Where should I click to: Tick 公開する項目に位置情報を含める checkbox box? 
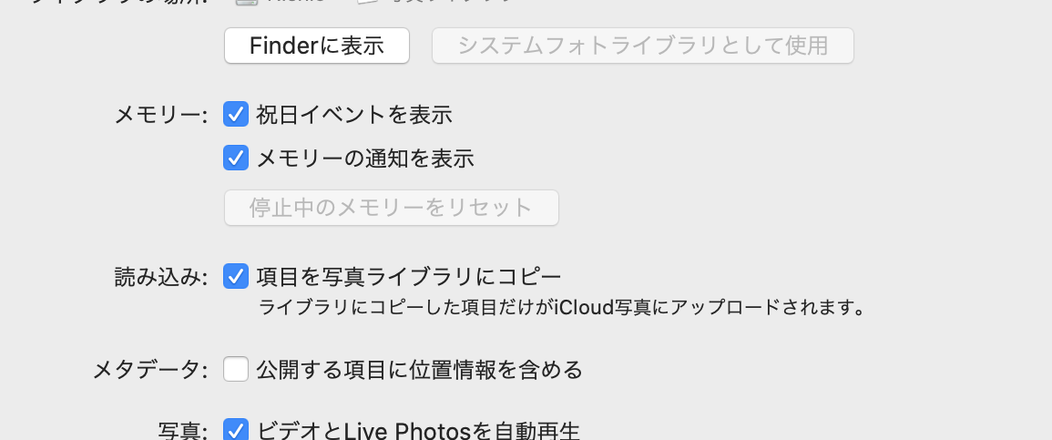(236, 369)
